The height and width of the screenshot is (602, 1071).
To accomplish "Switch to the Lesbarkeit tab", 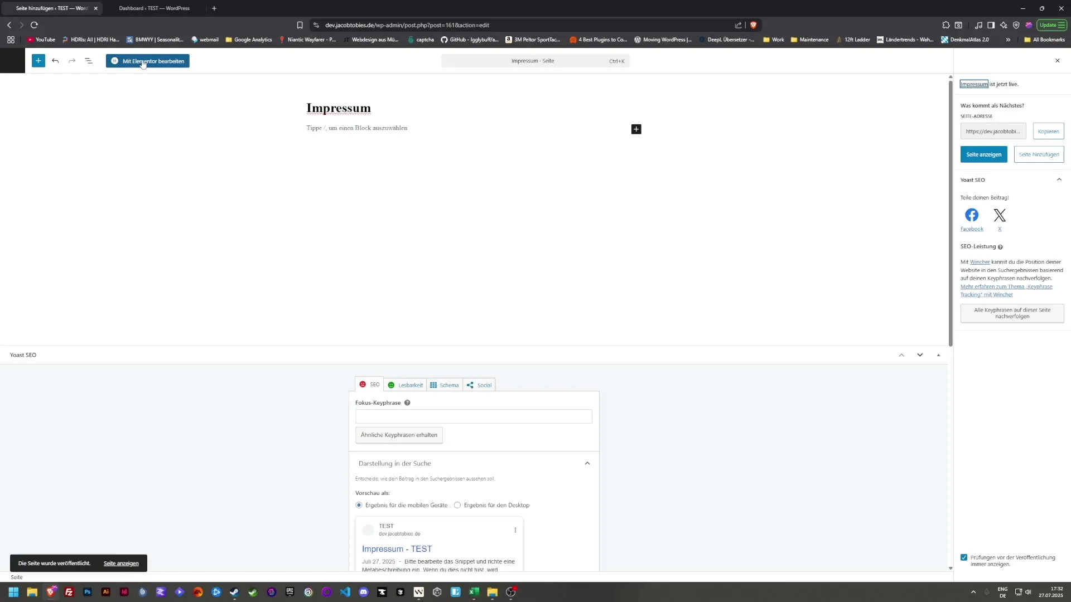I will pyautogui.click(x=406, y=385).
